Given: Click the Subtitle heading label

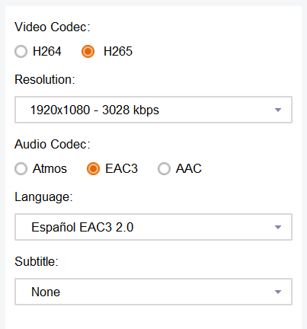Looking at the screenshot, I should point(37,261).
